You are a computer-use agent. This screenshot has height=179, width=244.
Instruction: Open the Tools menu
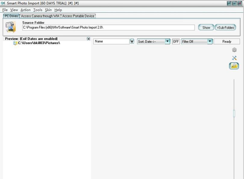tap(38, 10)
